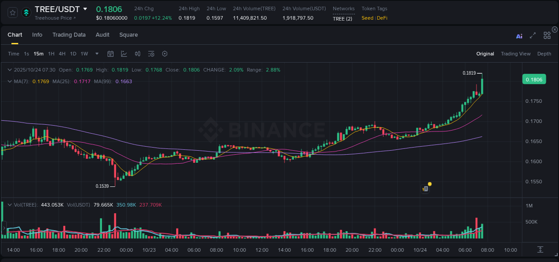Toggle the favorite star for TREE/USDT
Viewport: 559px width, 262px height.
(12, 13)
